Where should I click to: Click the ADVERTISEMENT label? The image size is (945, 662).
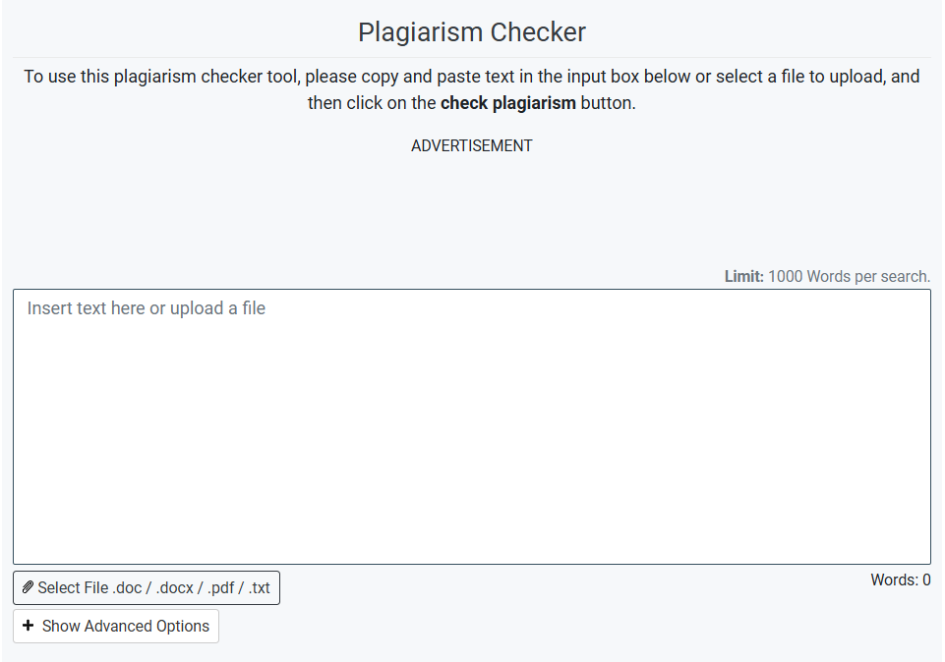click(x=471, y=144)
